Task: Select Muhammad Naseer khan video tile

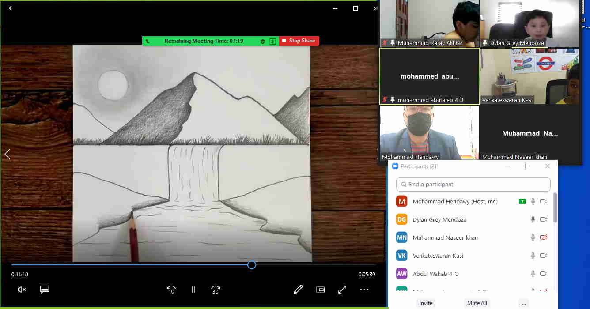Action: tap(529, 133)
